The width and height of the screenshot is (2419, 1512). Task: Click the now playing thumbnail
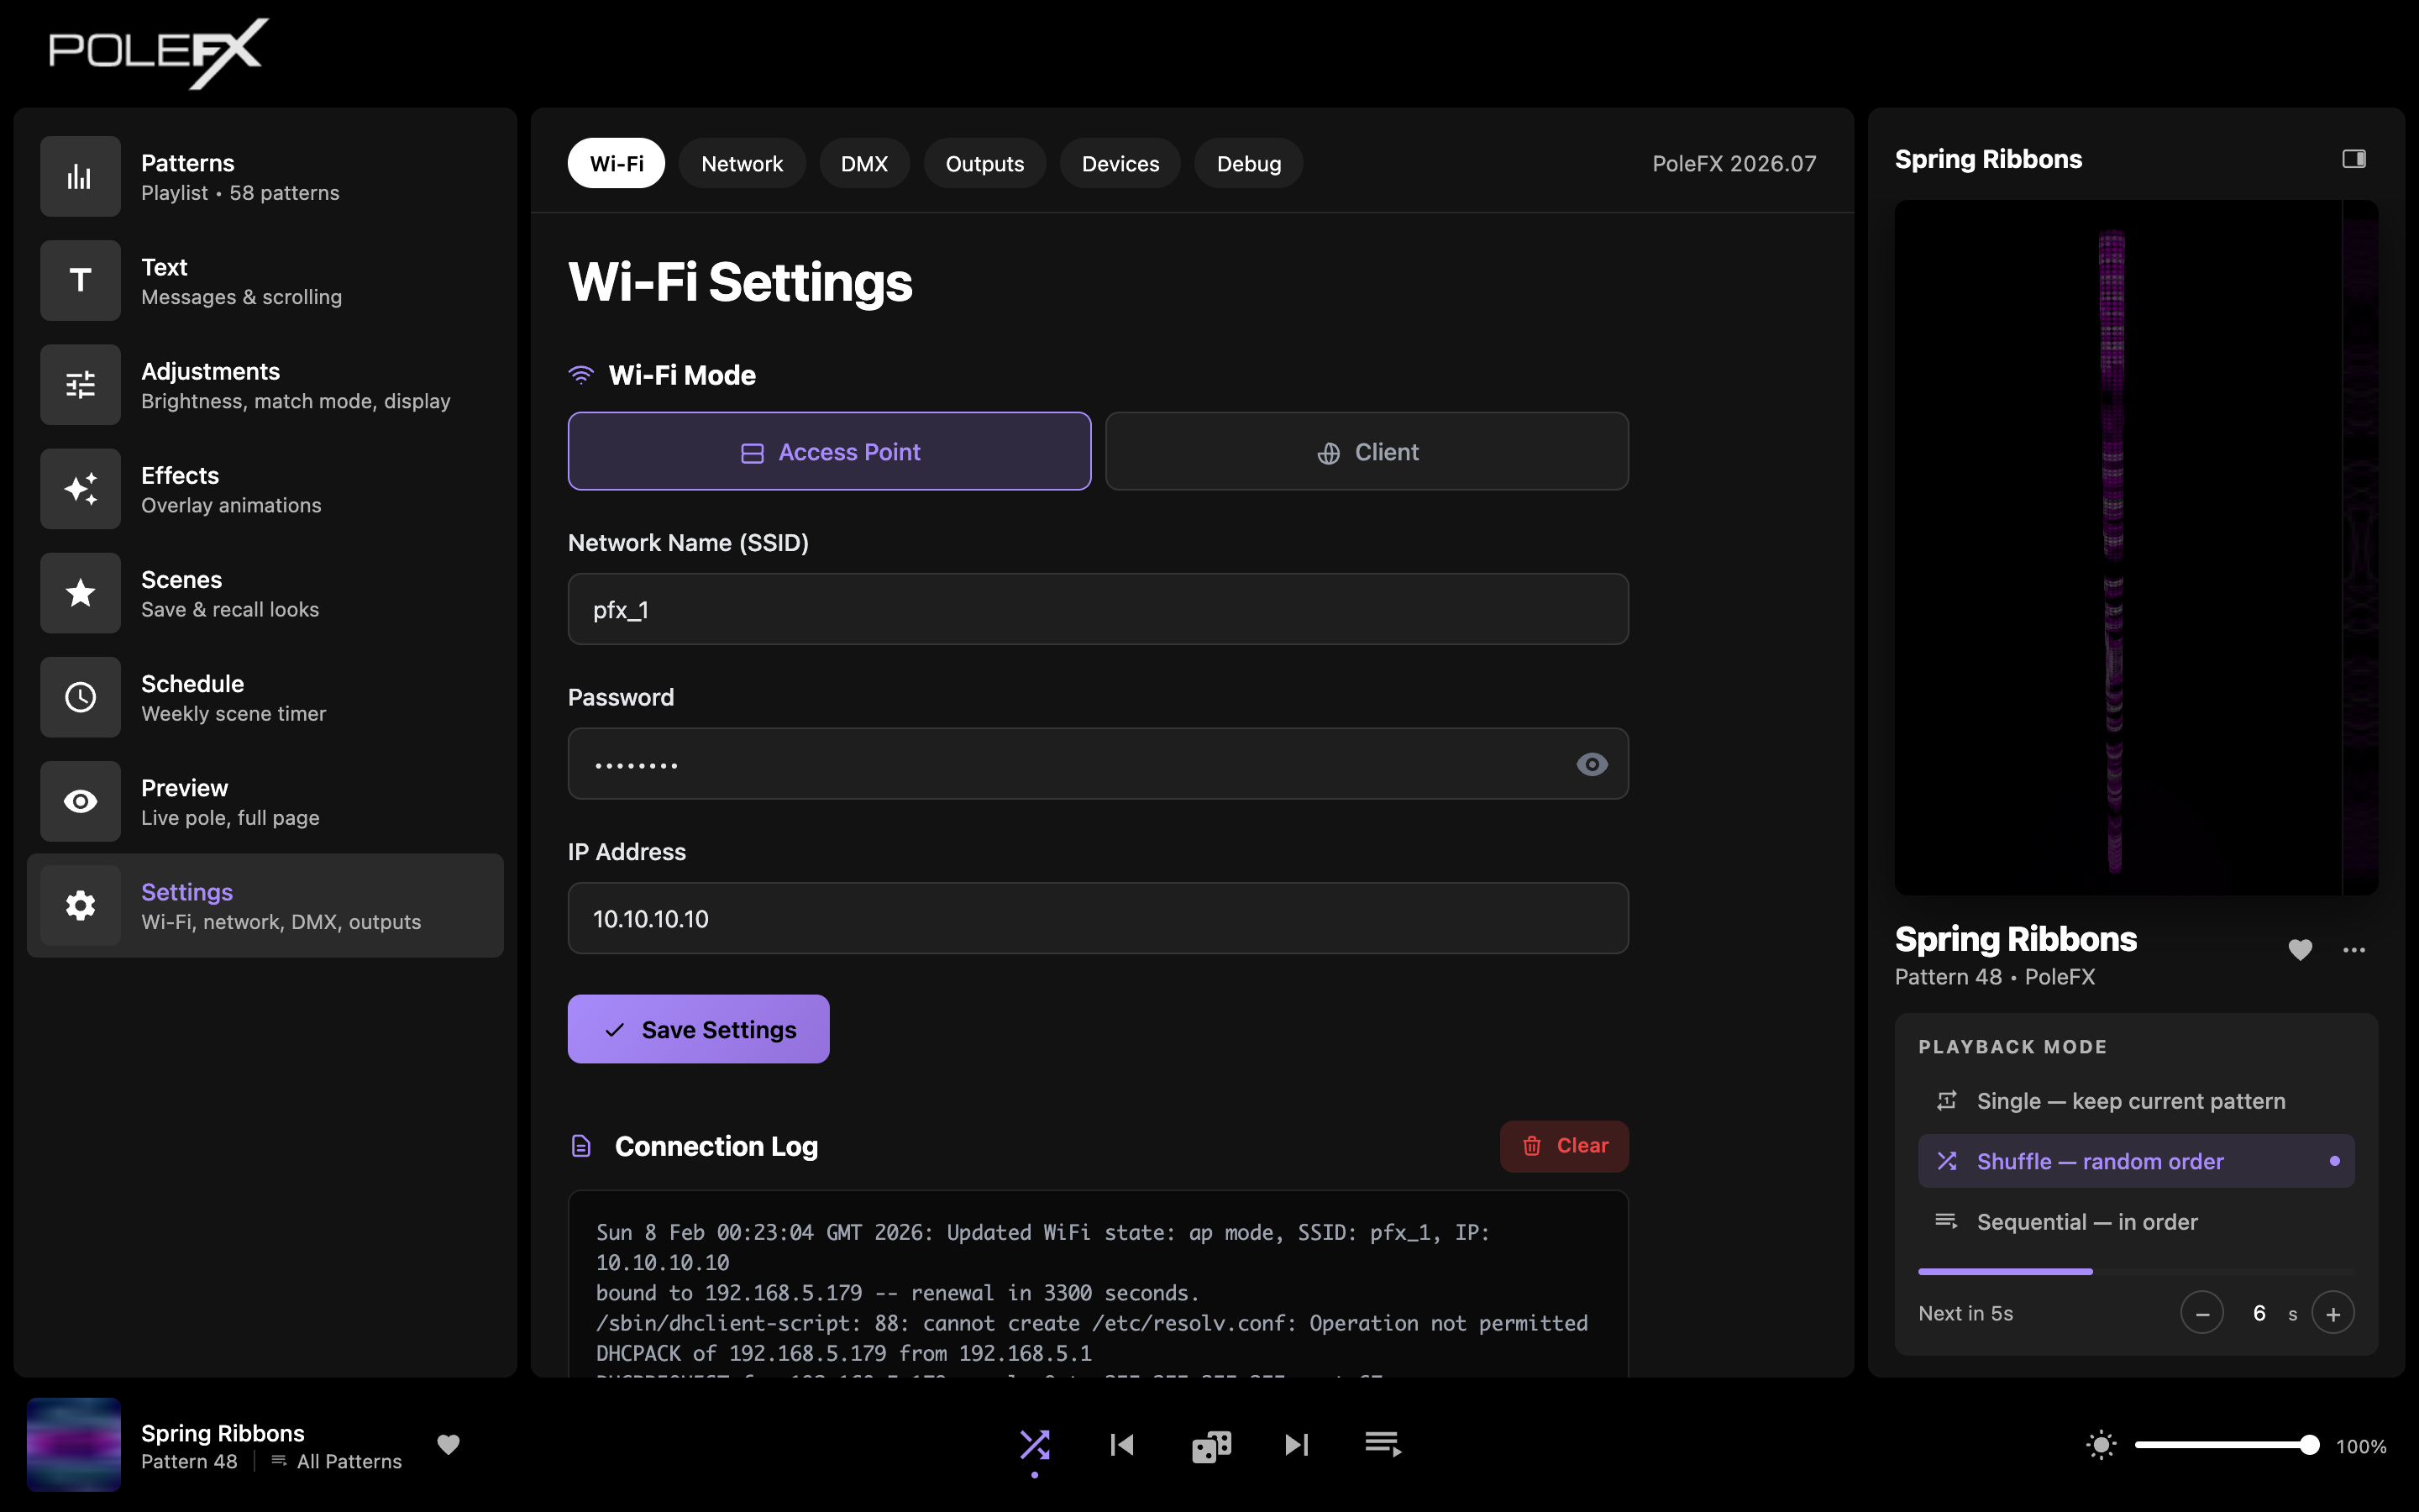coord(74,1444)
